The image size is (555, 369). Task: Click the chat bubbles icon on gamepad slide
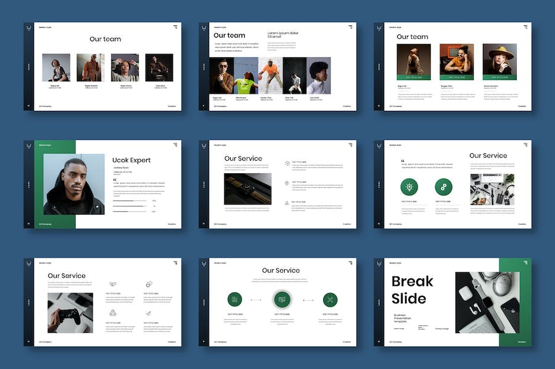pos(149,285)
